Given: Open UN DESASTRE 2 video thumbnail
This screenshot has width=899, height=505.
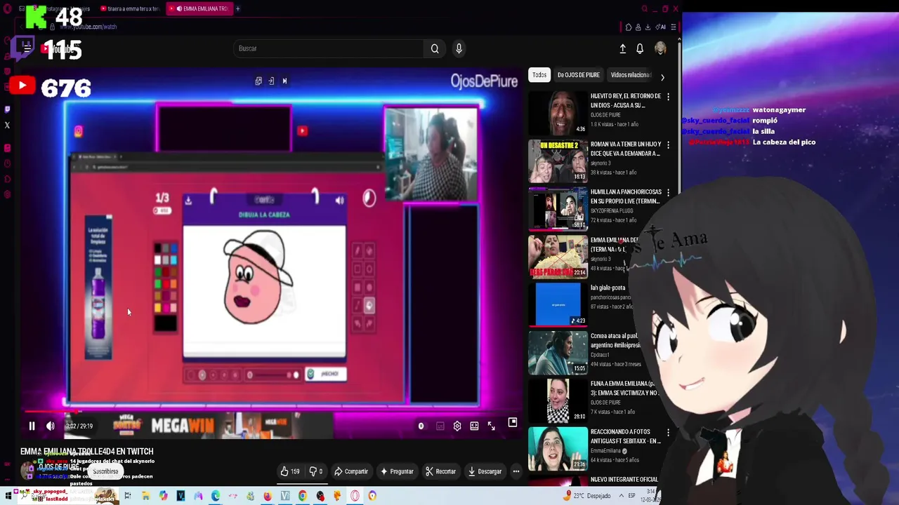Looking at the screenshot, I should click(558, 161).
